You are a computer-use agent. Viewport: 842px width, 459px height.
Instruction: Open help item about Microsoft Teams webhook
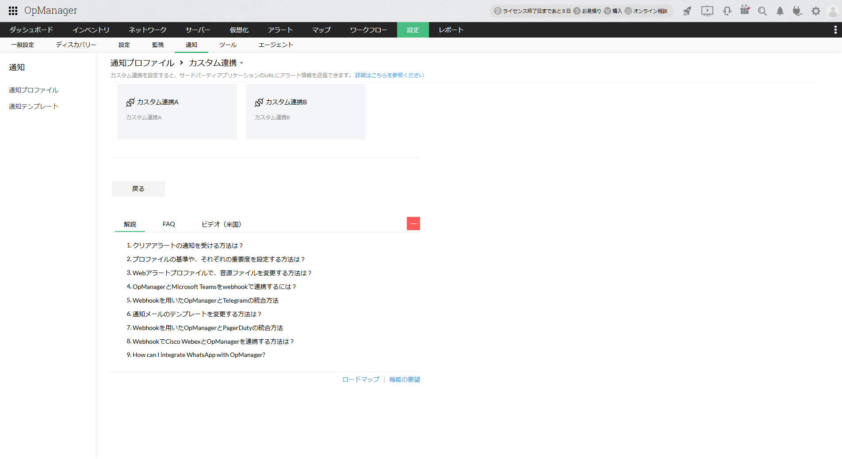click(215, 287)
